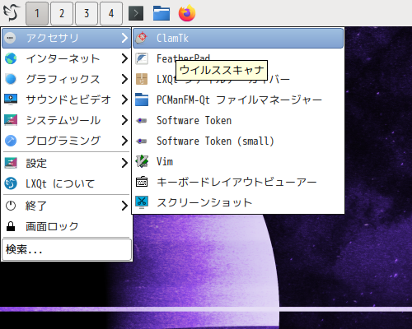Click the サウンドとビデオ monitor icon
Image resolution: width=412 pixels, height=329 pixels.
pos(11,100)
